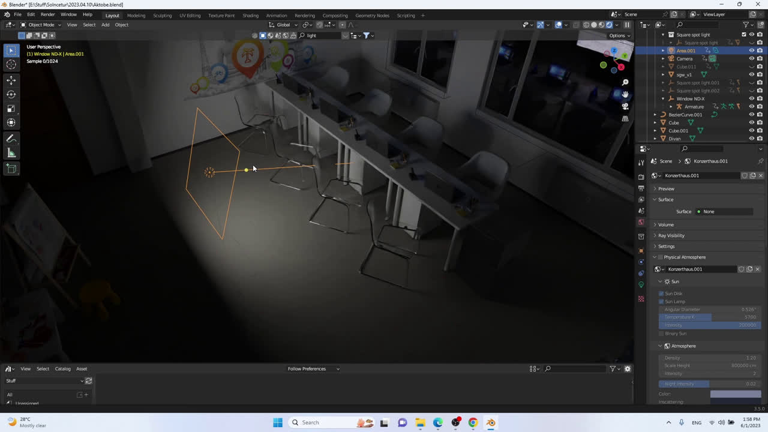Screen dimensions: 768x432
Task: Disable the Sun Disk checkbox
Action: (661, 293)
